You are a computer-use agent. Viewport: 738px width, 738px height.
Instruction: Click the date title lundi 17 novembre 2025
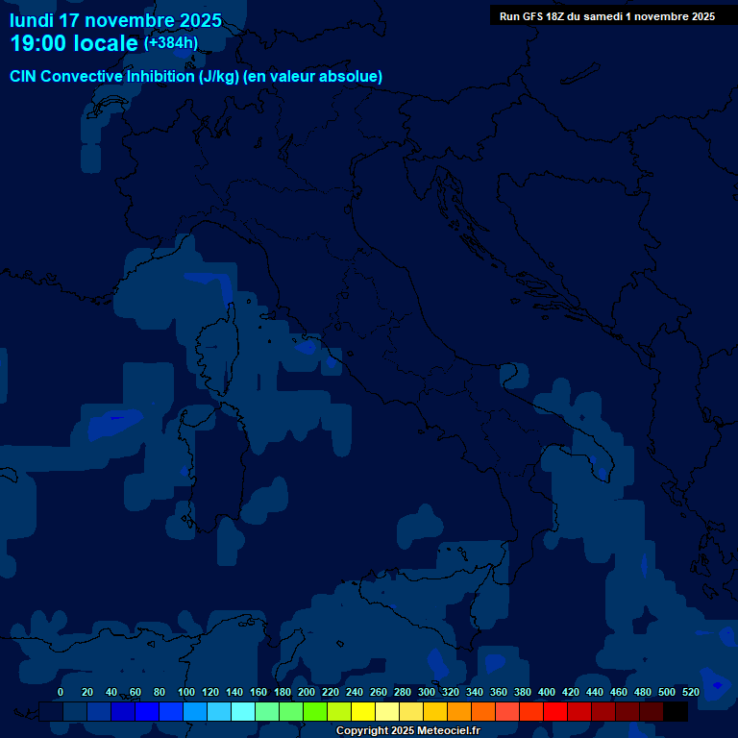(115, 20)
